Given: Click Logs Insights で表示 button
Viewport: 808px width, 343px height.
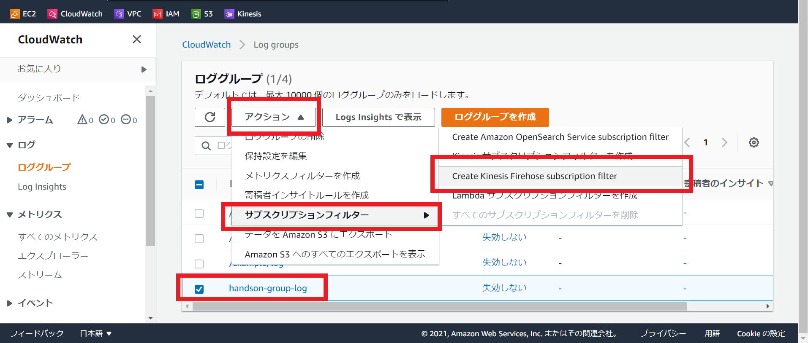Looking at the screenshot, I should point(378,117).
